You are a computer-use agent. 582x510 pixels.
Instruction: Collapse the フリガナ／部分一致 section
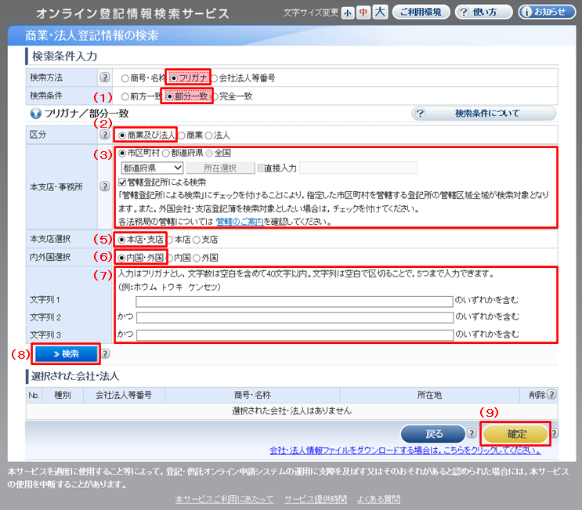[35, 114]
